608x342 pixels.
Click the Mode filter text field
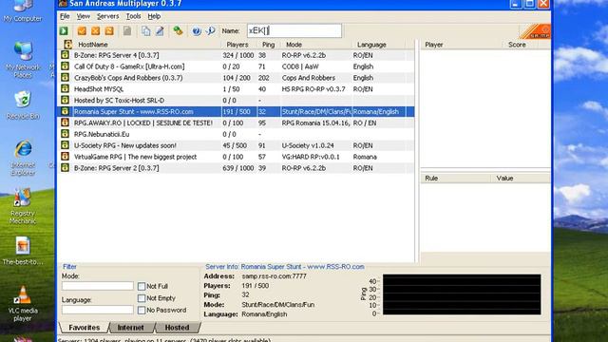97,286
